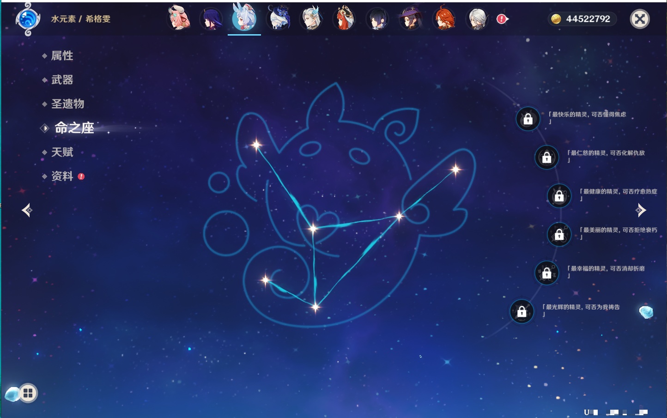Select the grey-white-haired character portrait
Viewport: 667px width, 418px height.
click(477, 19)
